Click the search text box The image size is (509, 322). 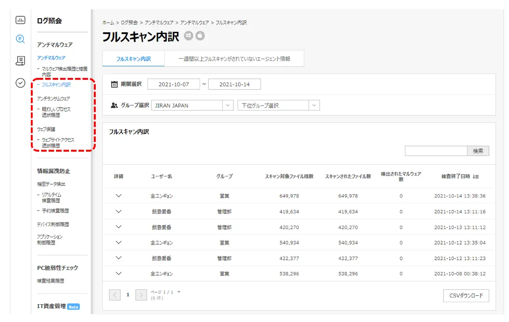pos(436,151)
